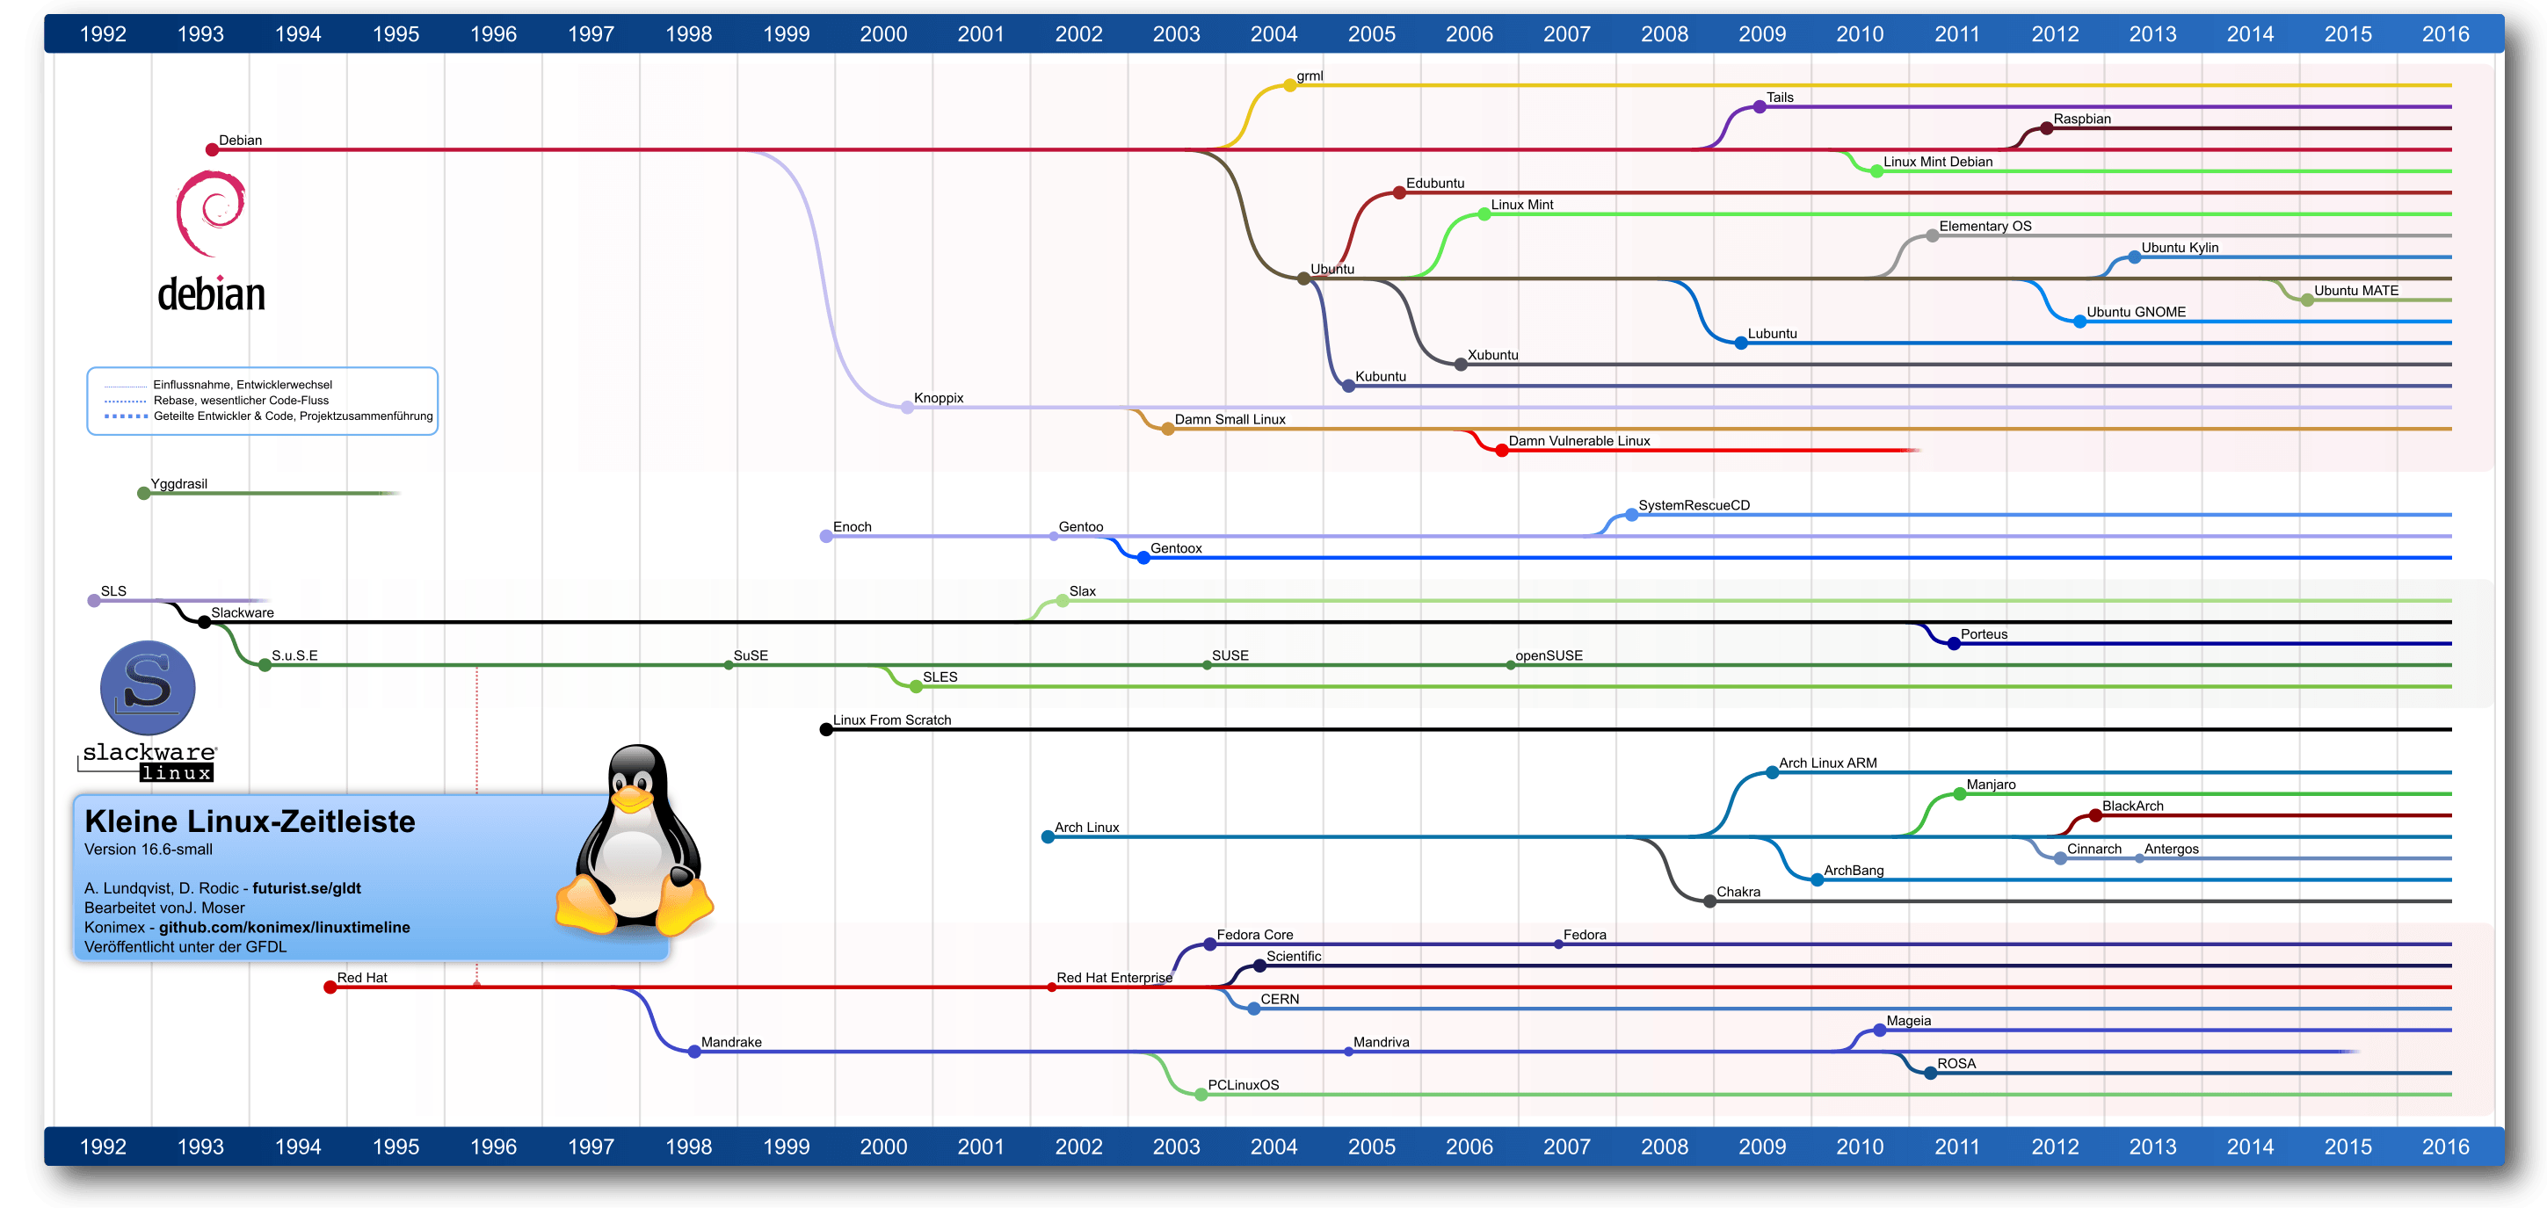
Task: Click the Mageia node marker
Action: pos(1880,1030)
